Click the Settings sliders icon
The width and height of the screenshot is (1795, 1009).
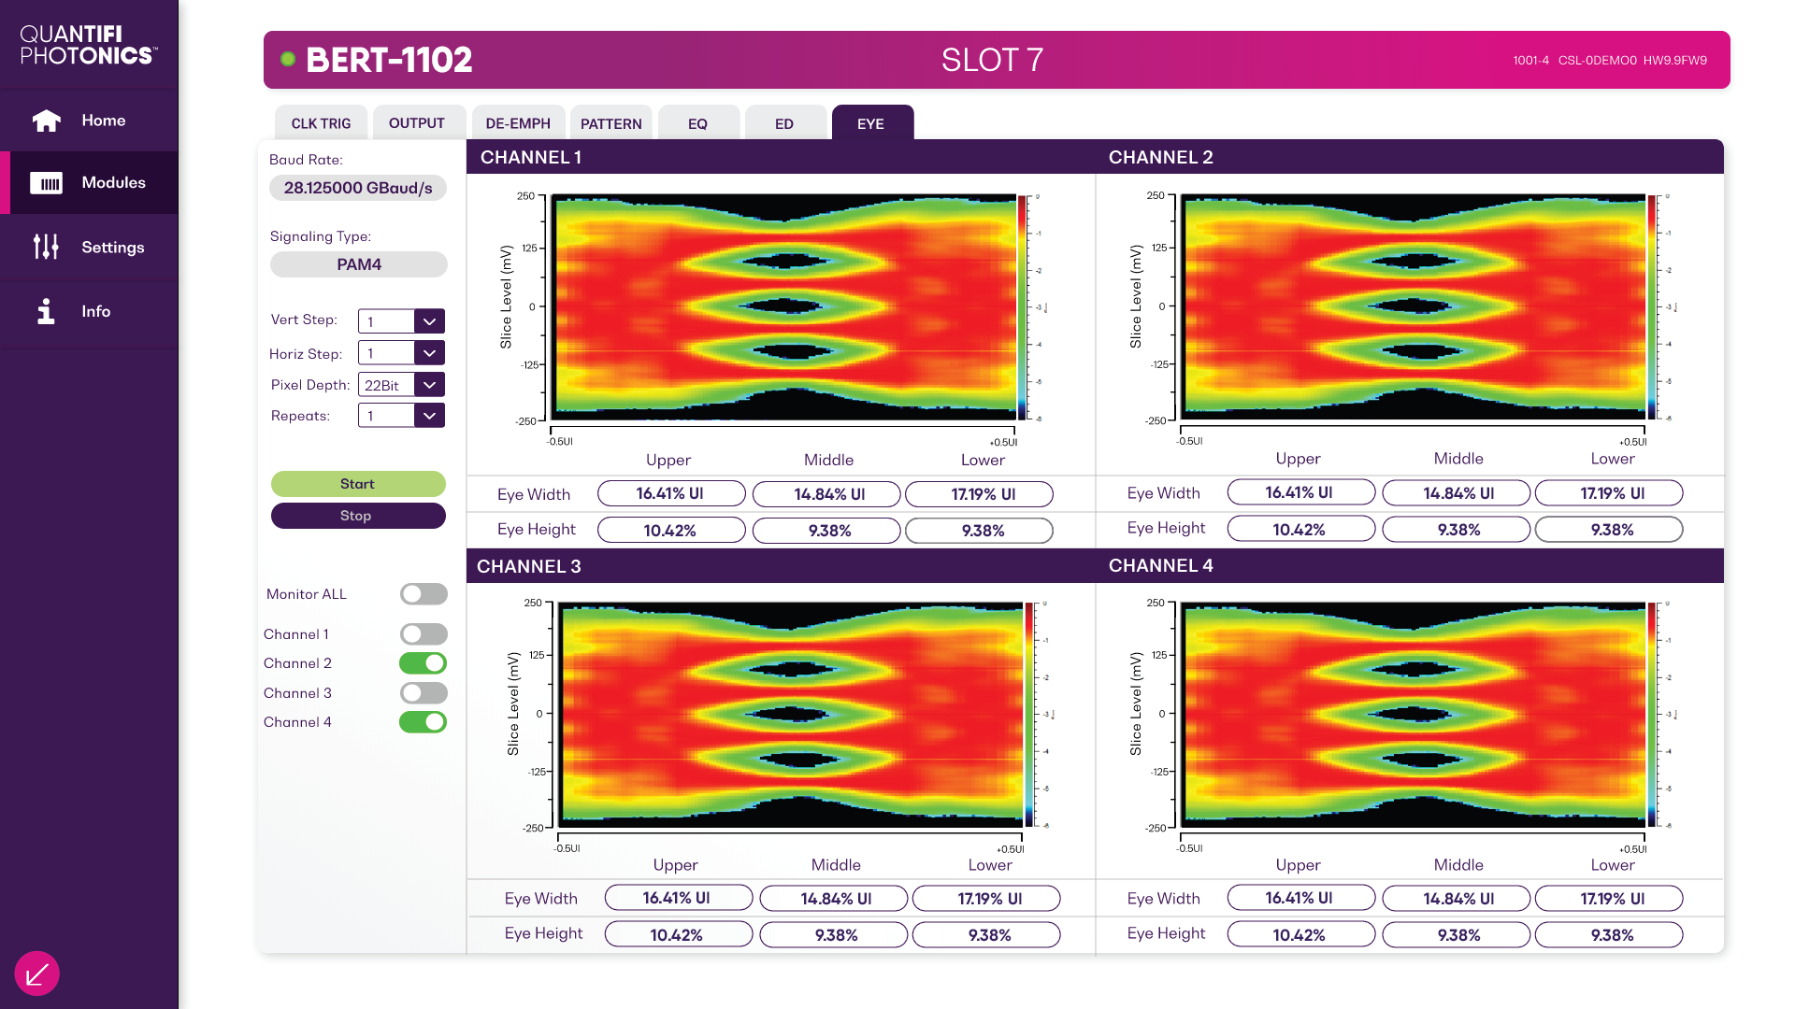pos(46,247)
